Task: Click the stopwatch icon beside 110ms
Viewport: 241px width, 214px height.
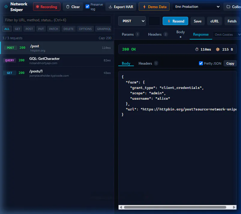Action: (x=197, y=49)
